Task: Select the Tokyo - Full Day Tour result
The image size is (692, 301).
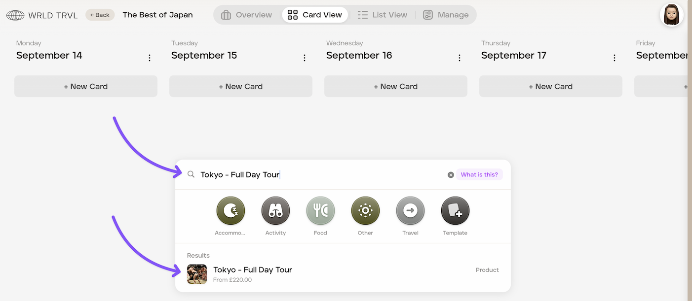Action: pos(343,274)
